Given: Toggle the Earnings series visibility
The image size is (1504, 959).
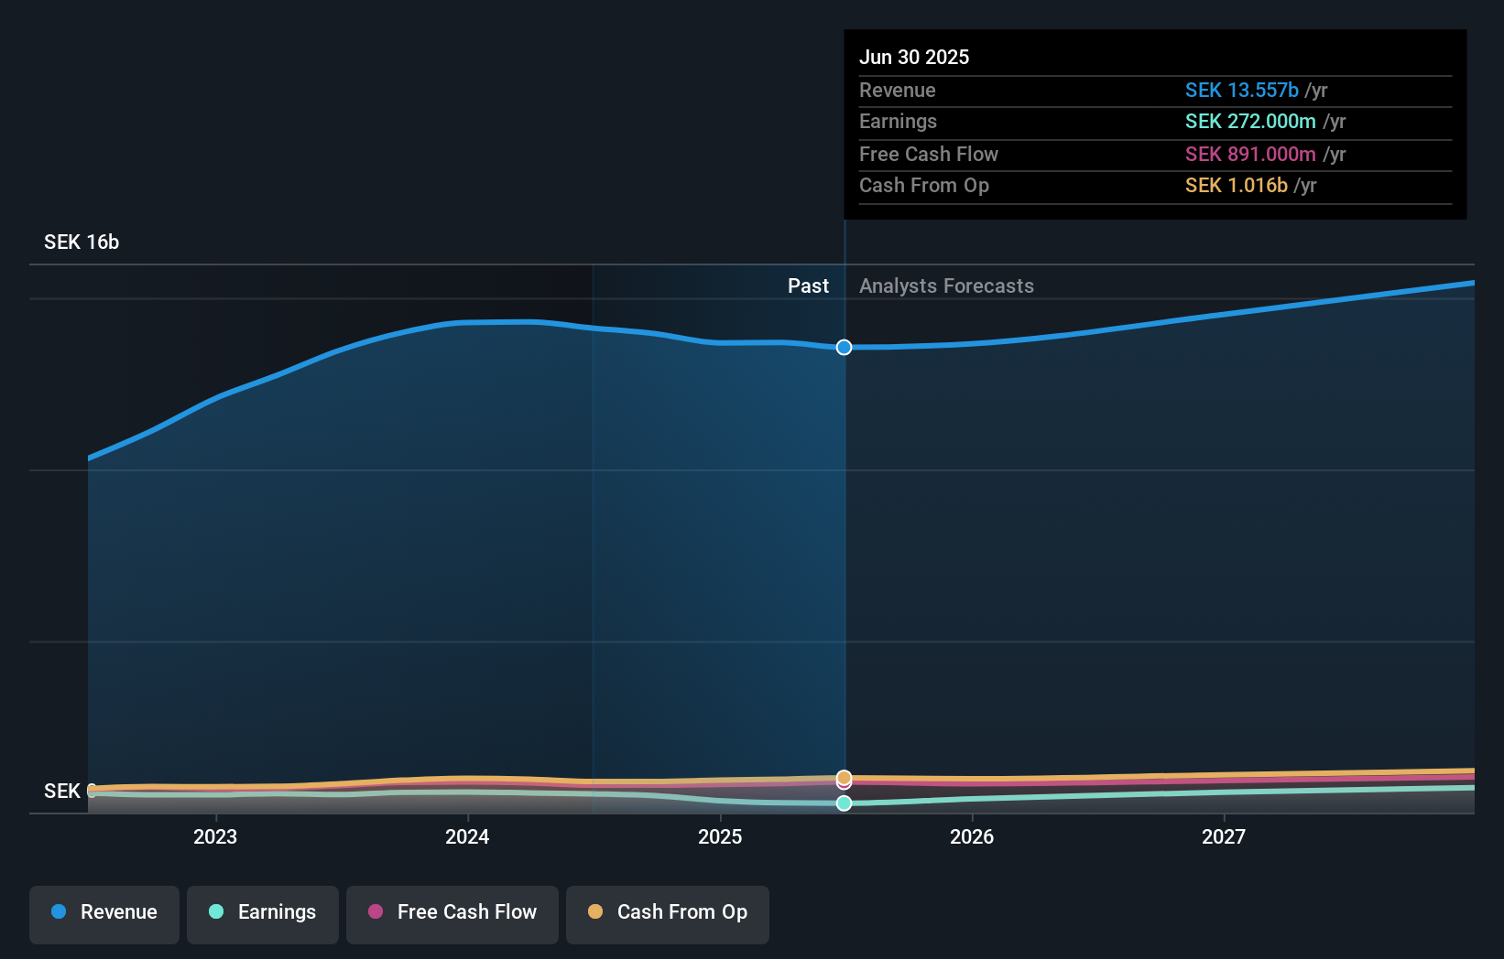Looking at the screenshot, I should pyautogui.click(x=262, y=913).
